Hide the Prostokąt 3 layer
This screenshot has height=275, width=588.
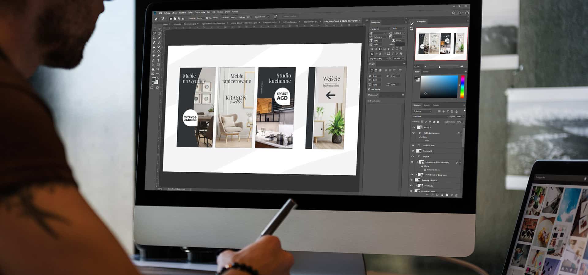coord(413,151)
